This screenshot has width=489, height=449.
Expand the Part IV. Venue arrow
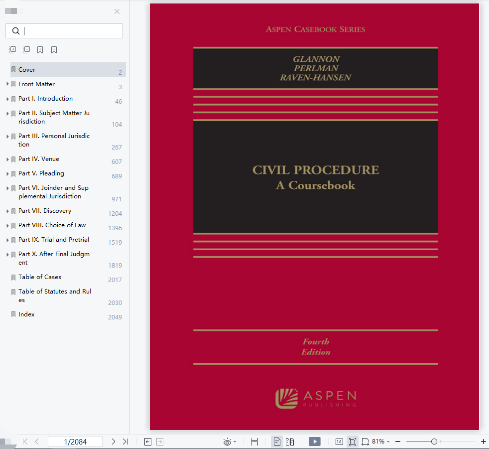click(7, 159)
